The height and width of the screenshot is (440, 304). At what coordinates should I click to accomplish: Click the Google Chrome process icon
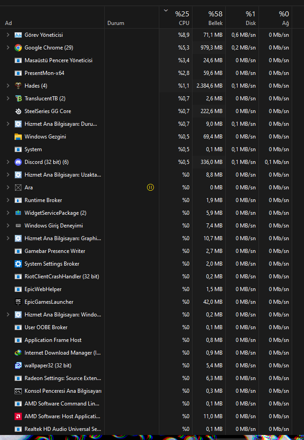click(18, 48)
